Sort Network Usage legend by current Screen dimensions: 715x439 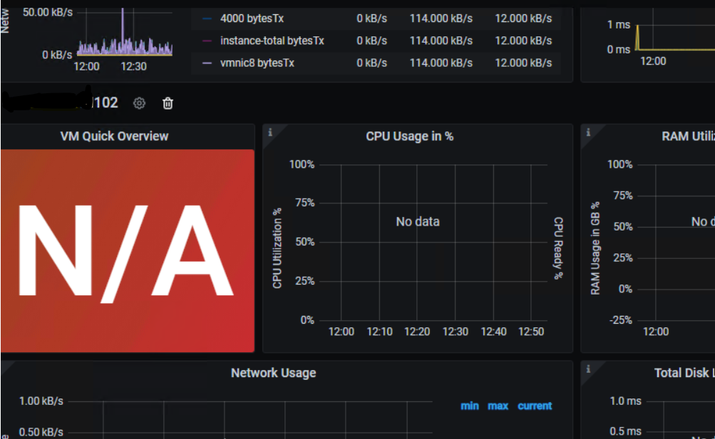tap(535, 406)
